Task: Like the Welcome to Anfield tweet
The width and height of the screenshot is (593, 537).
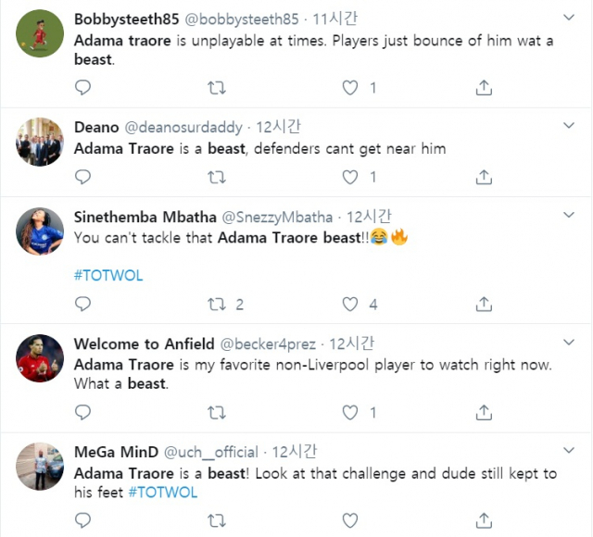Action: pyautogui.click(x=350, y=411)
